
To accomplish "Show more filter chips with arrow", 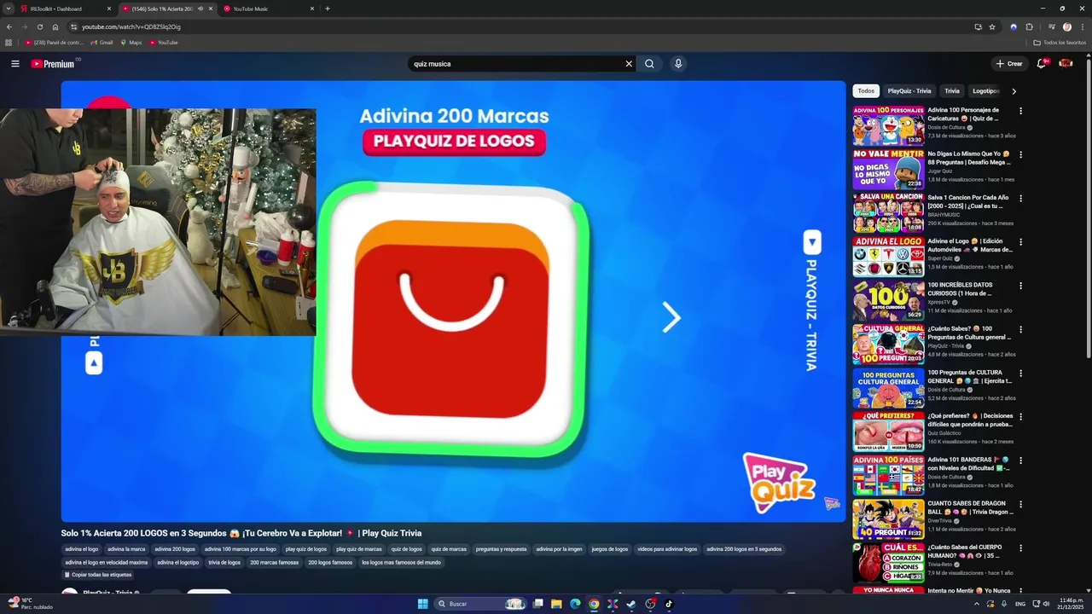I will (x=1014, y=91).
